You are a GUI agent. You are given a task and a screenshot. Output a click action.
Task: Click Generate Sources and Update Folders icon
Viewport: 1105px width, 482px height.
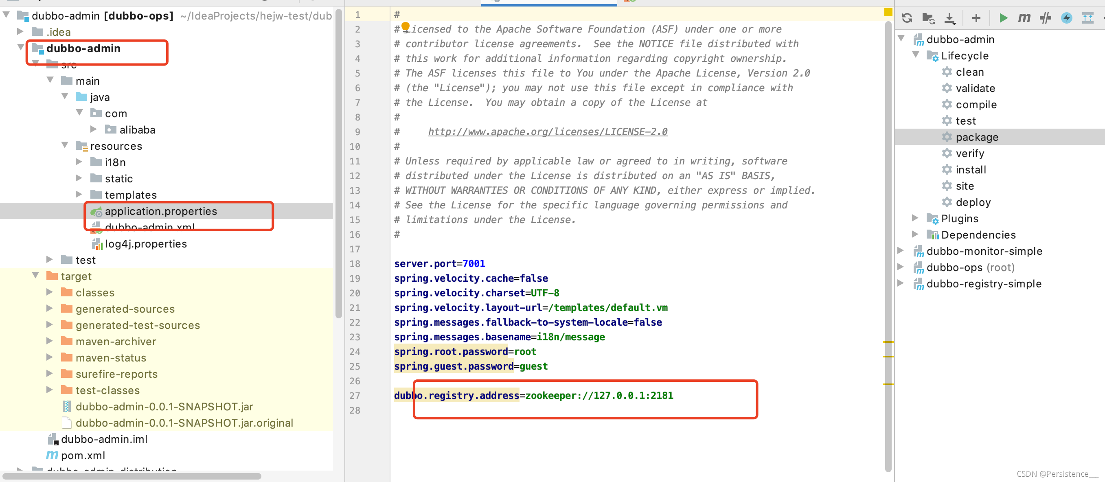click(x=928, y=18)
